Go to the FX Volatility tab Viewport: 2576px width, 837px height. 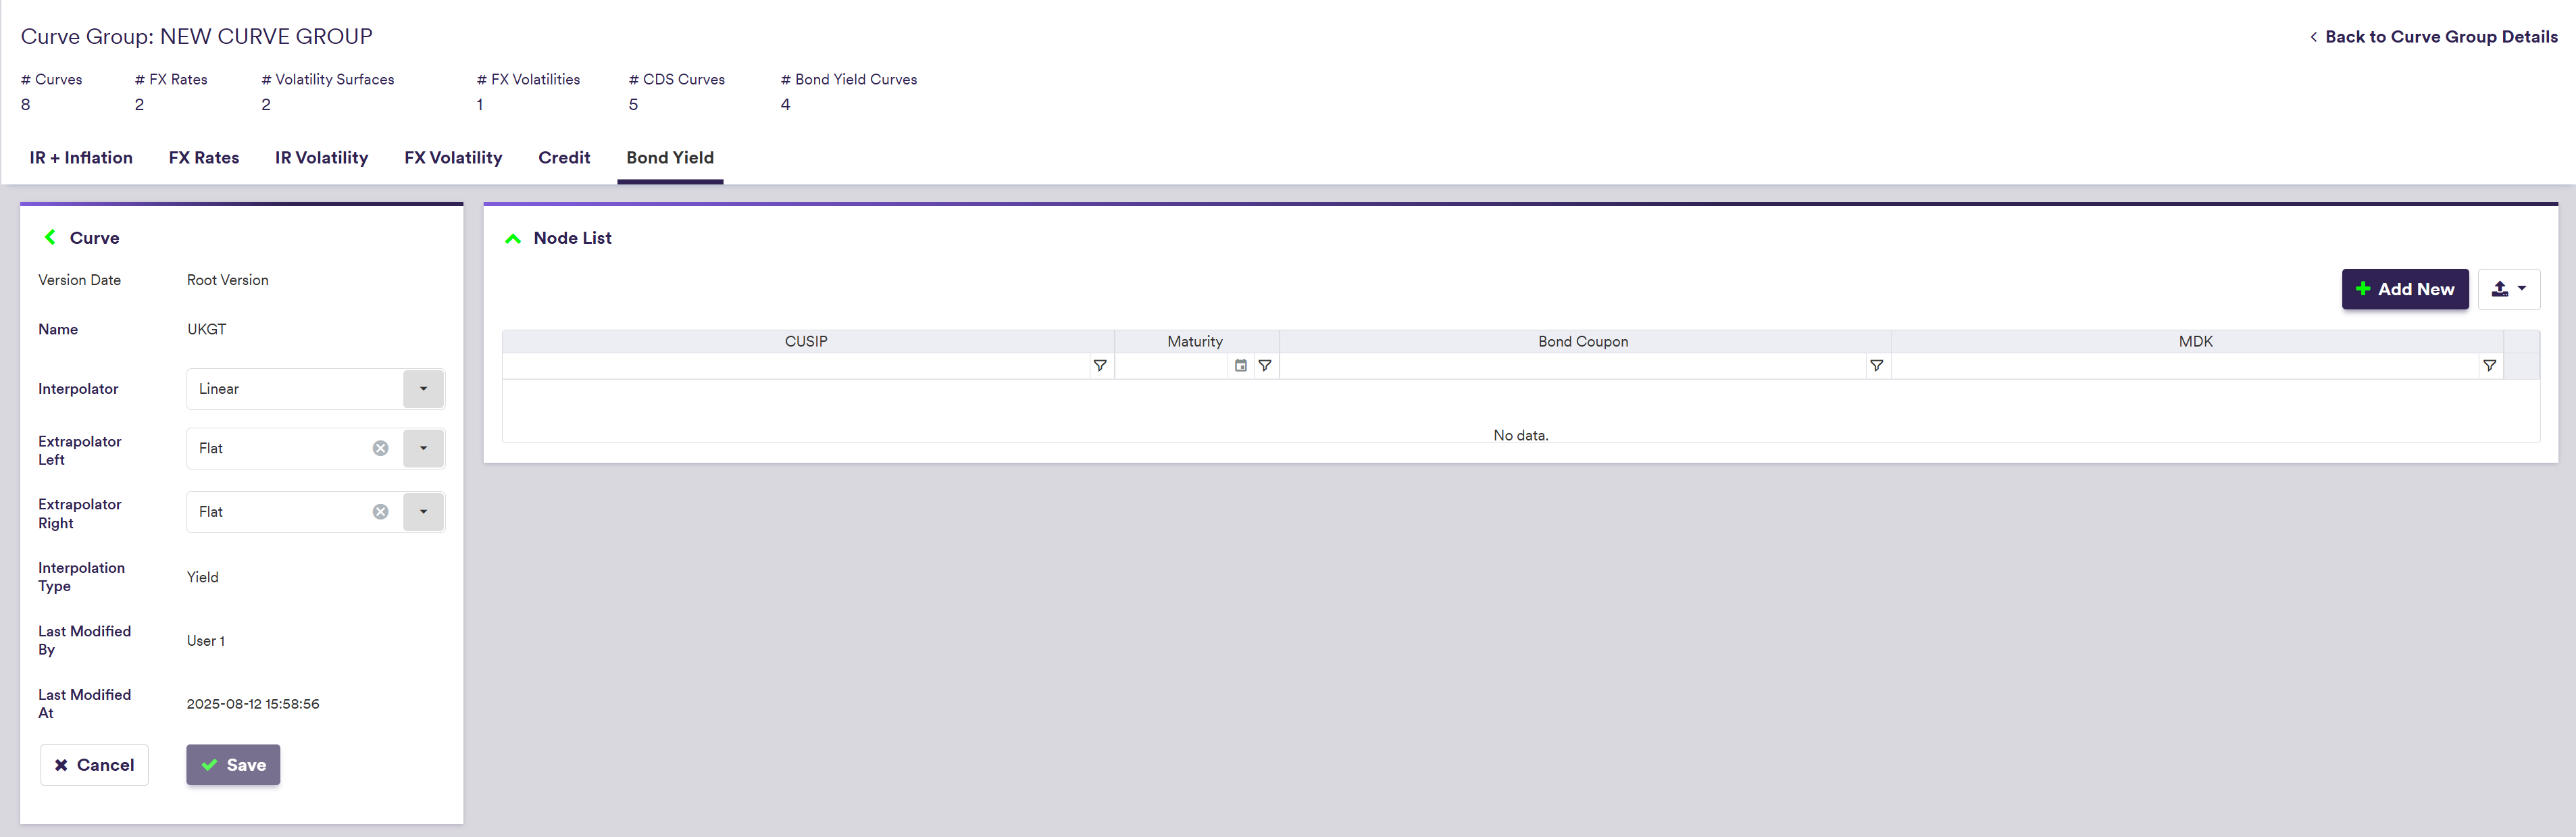453,158
